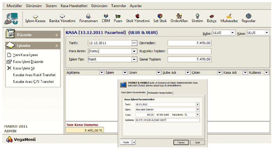Click the Kasa İşlemi Sil X icon

[9, 68]
